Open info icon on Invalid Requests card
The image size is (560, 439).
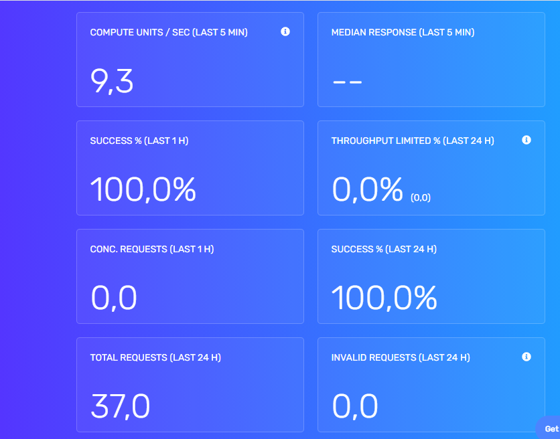[526, 357]
